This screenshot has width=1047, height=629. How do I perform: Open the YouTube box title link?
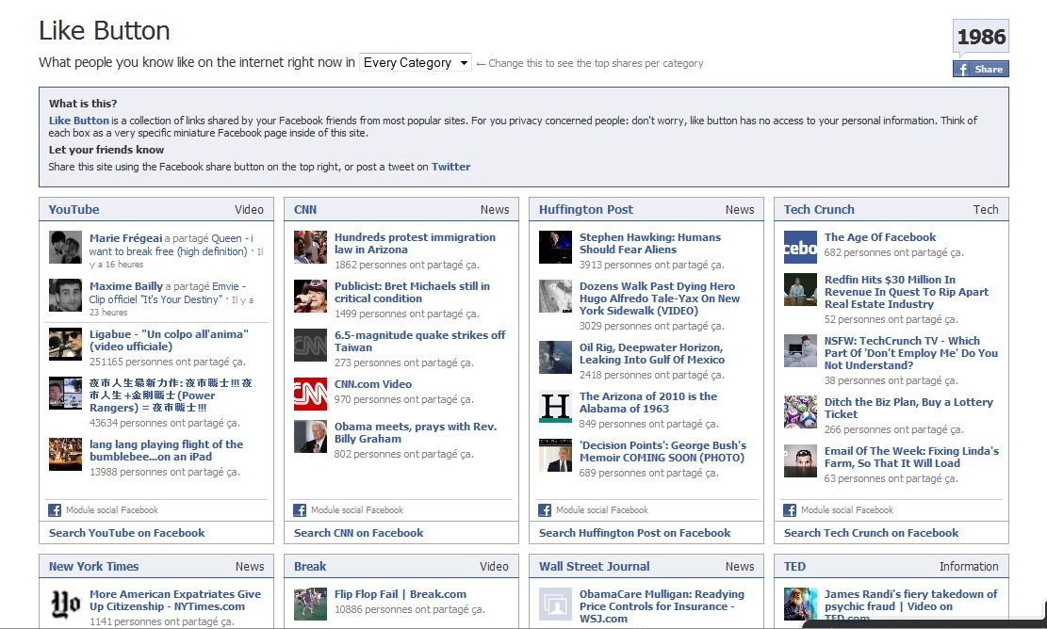click(x=74, y=209)
